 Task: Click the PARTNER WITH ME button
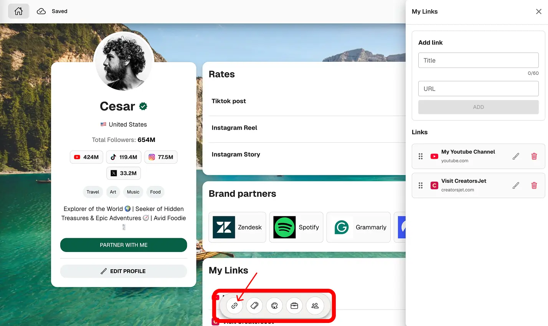click(124, 245)
